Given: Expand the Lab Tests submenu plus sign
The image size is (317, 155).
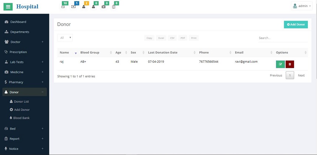Looking at the screenshot, I should click(42, 62).
